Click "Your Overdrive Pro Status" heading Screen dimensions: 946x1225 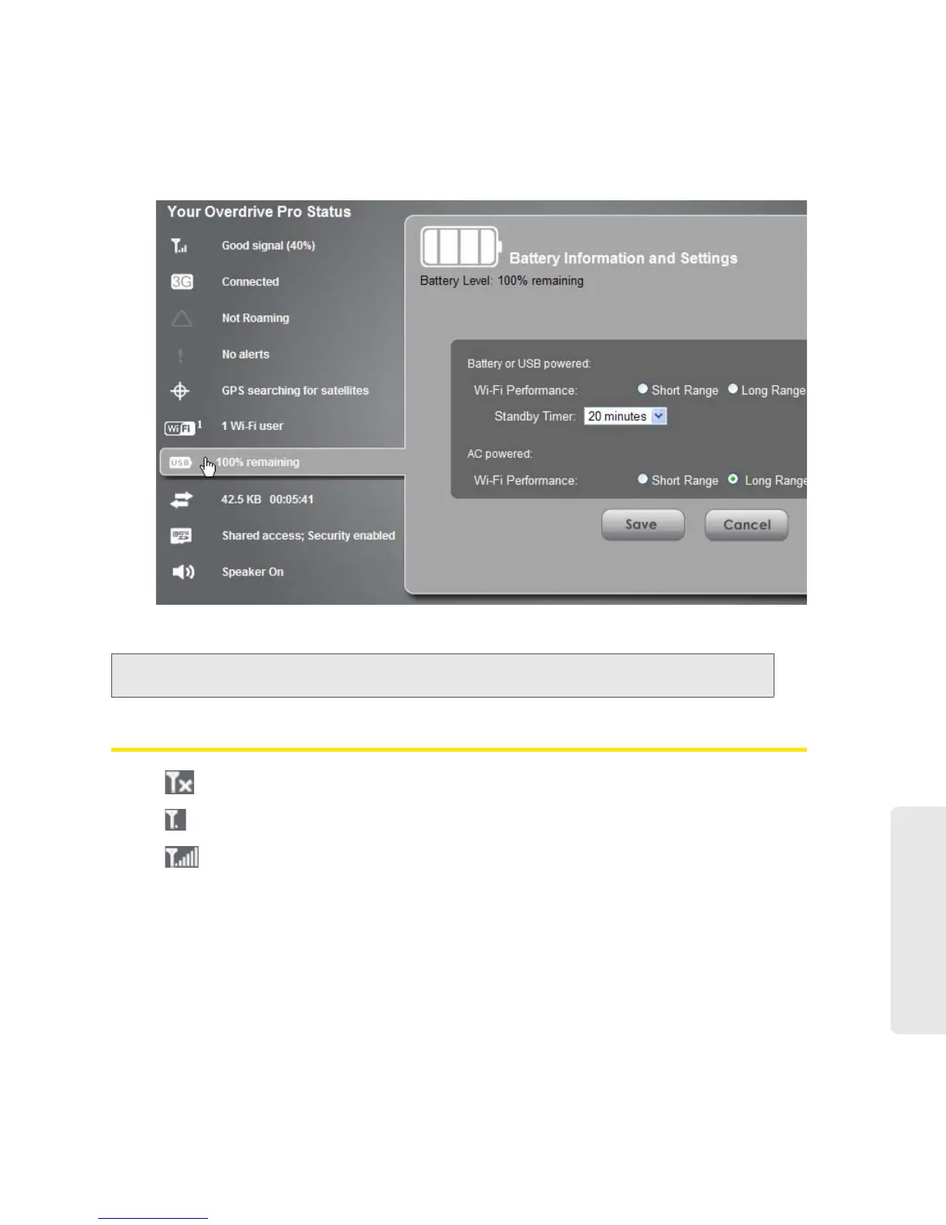[259, 212]
